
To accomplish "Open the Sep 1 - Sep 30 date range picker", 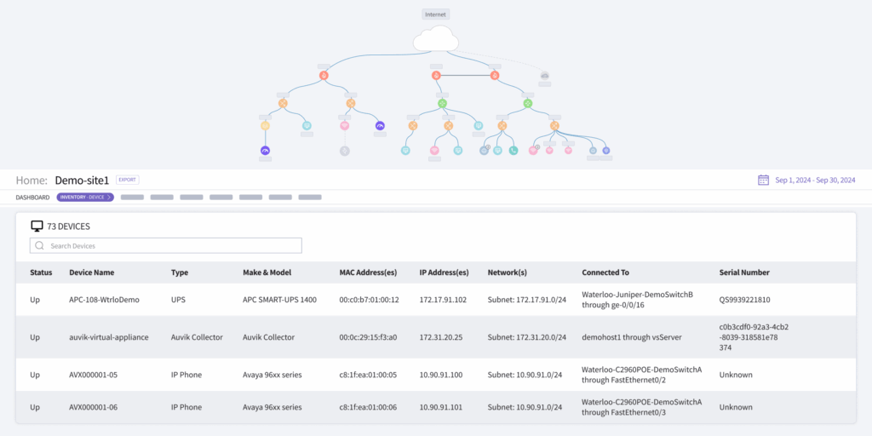I will pyautogui.click(x=815, y=181).
